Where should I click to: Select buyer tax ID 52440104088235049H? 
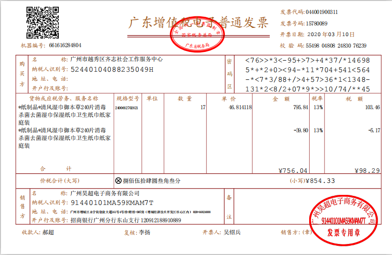(112, 69)
